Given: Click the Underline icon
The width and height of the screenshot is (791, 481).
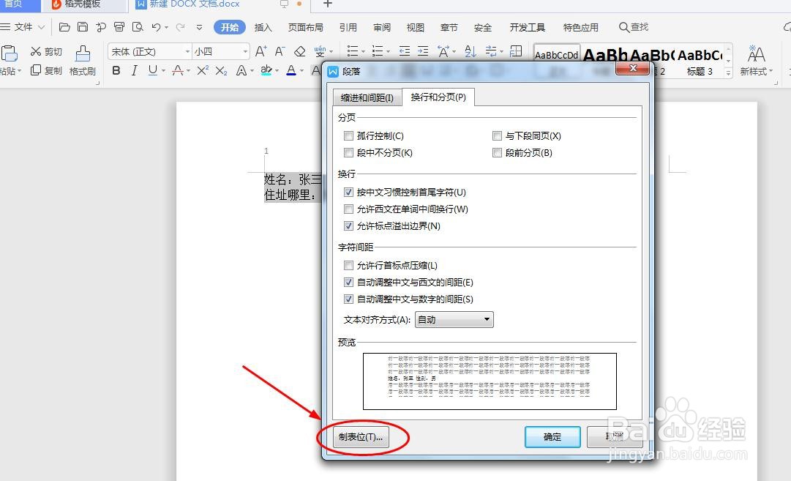Looking at the screenshot, I should click(x=152, y=71).
